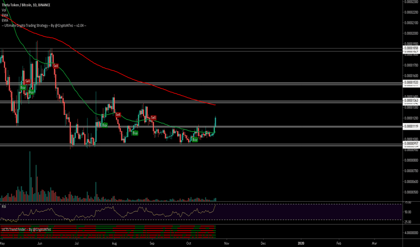Select the 0.00001600 price axis value
Screen dimensions: 420x247
411,76
